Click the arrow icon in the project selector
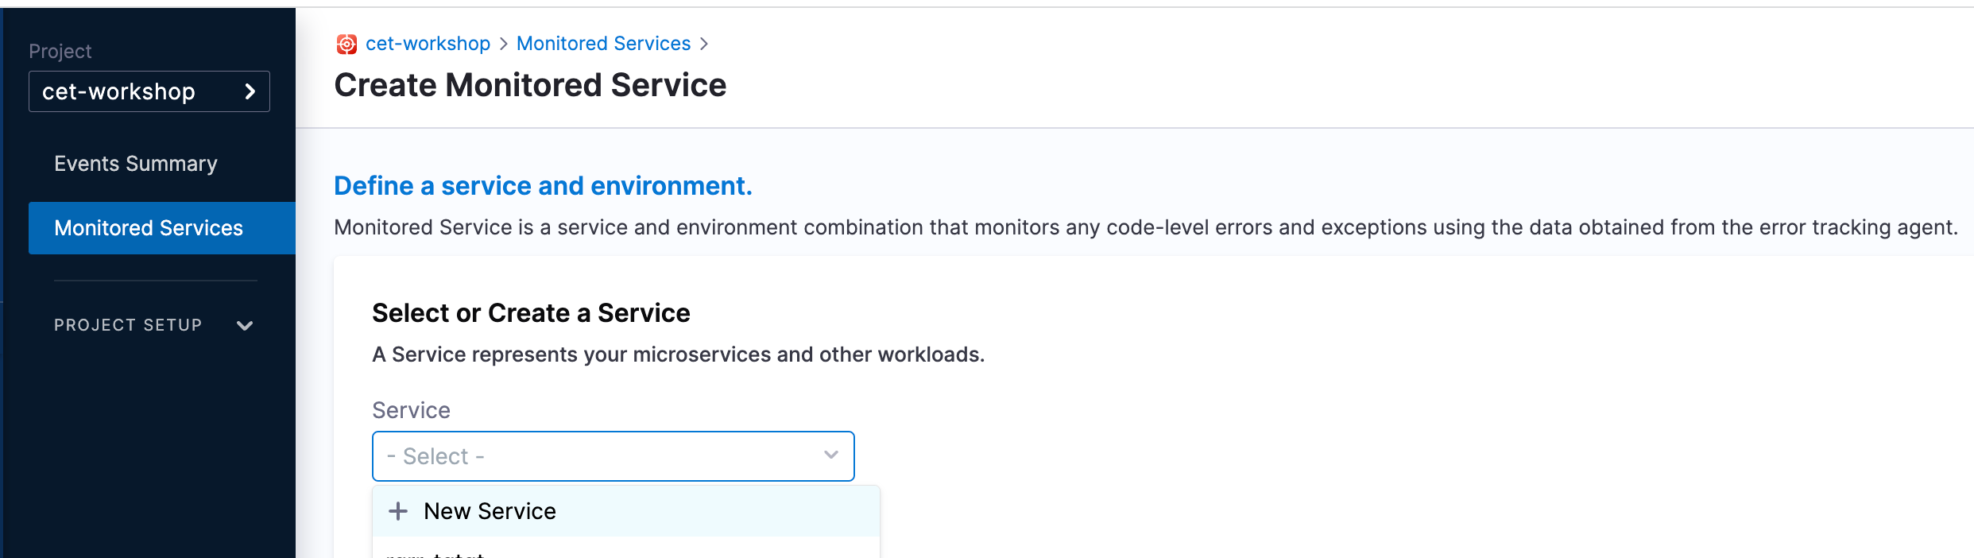Viewport: 1974px width, 558px height. [x=250, y=91]
